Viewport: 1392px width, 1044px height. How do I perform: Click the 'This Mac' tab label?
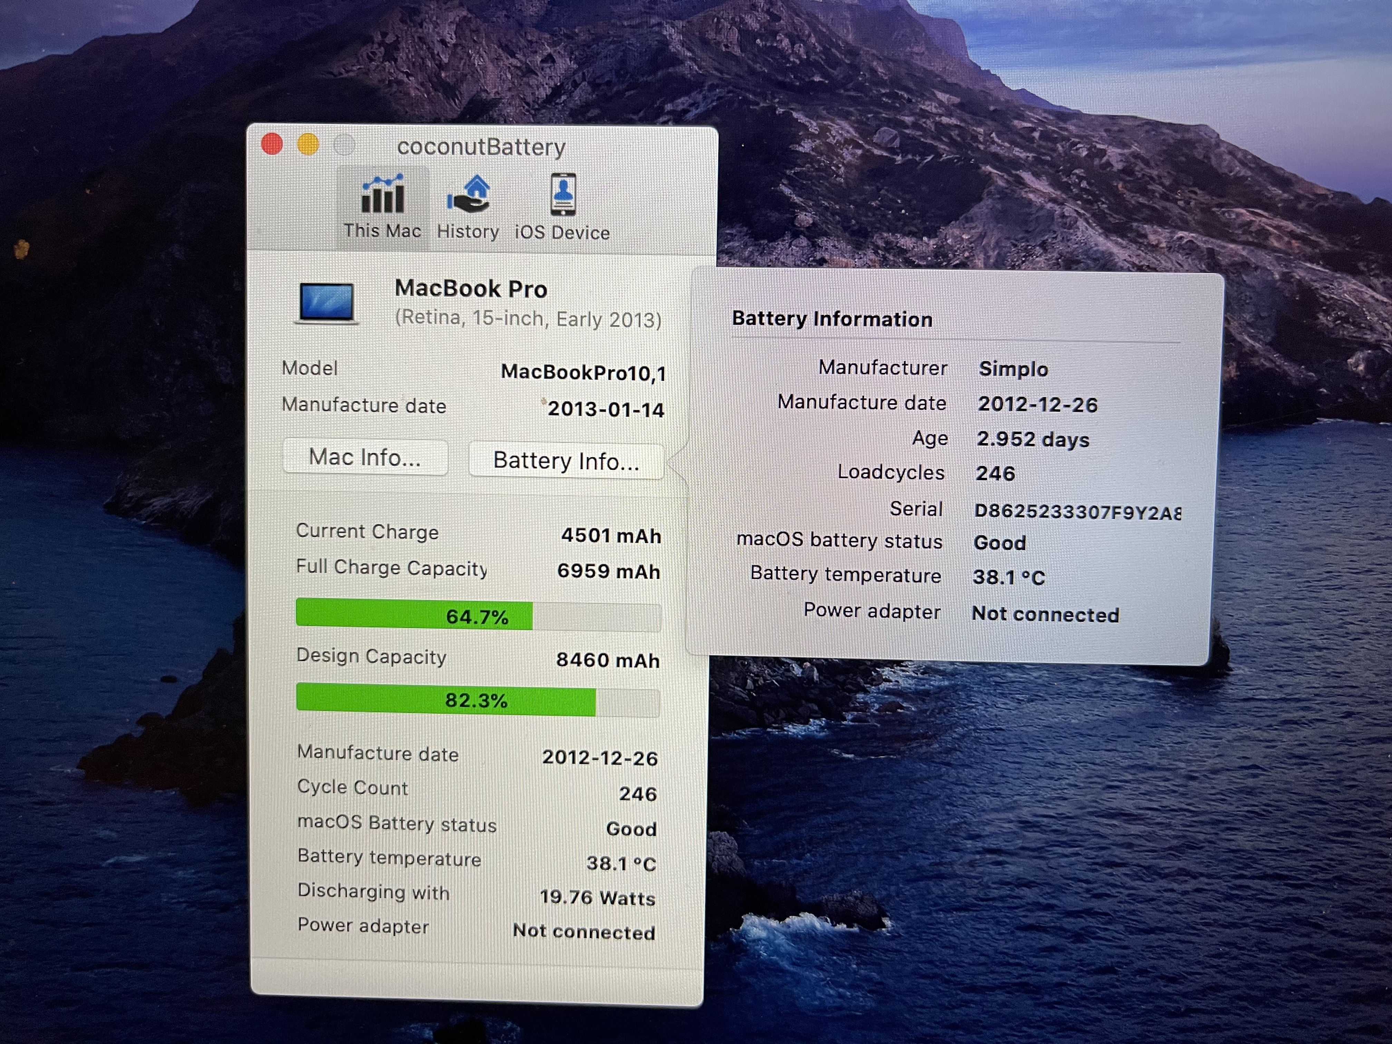(382, 231)
